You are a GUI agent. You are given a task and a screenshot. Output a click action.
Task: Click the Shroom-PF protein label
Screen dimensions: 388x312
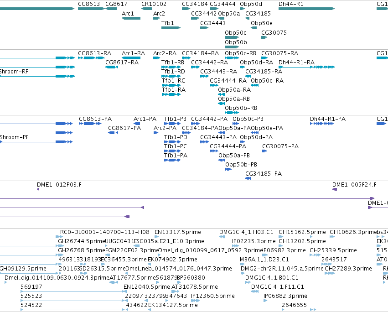coord(14,137)
